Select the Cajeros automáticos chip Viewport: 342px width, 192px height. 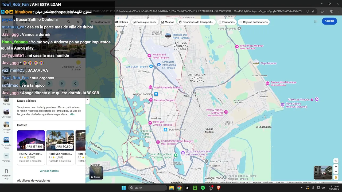tap(253, 22)
